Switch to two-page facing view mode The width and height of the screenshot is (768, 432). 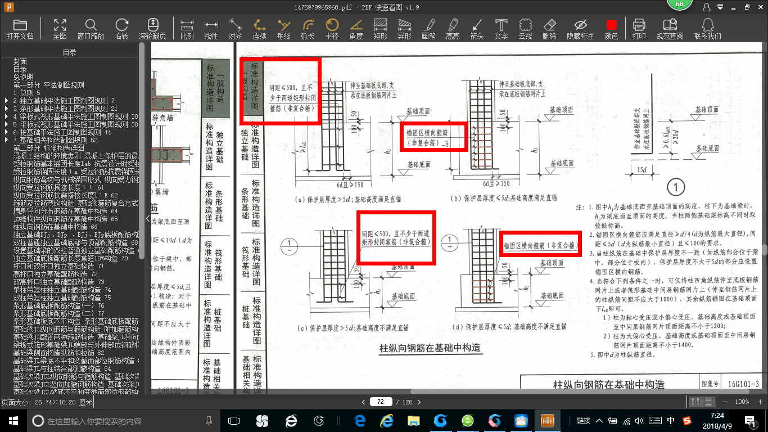[695, 402]
